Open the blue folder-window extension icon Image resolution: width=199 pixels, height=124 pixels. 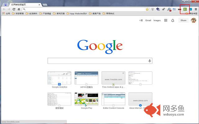click(174, 9)
